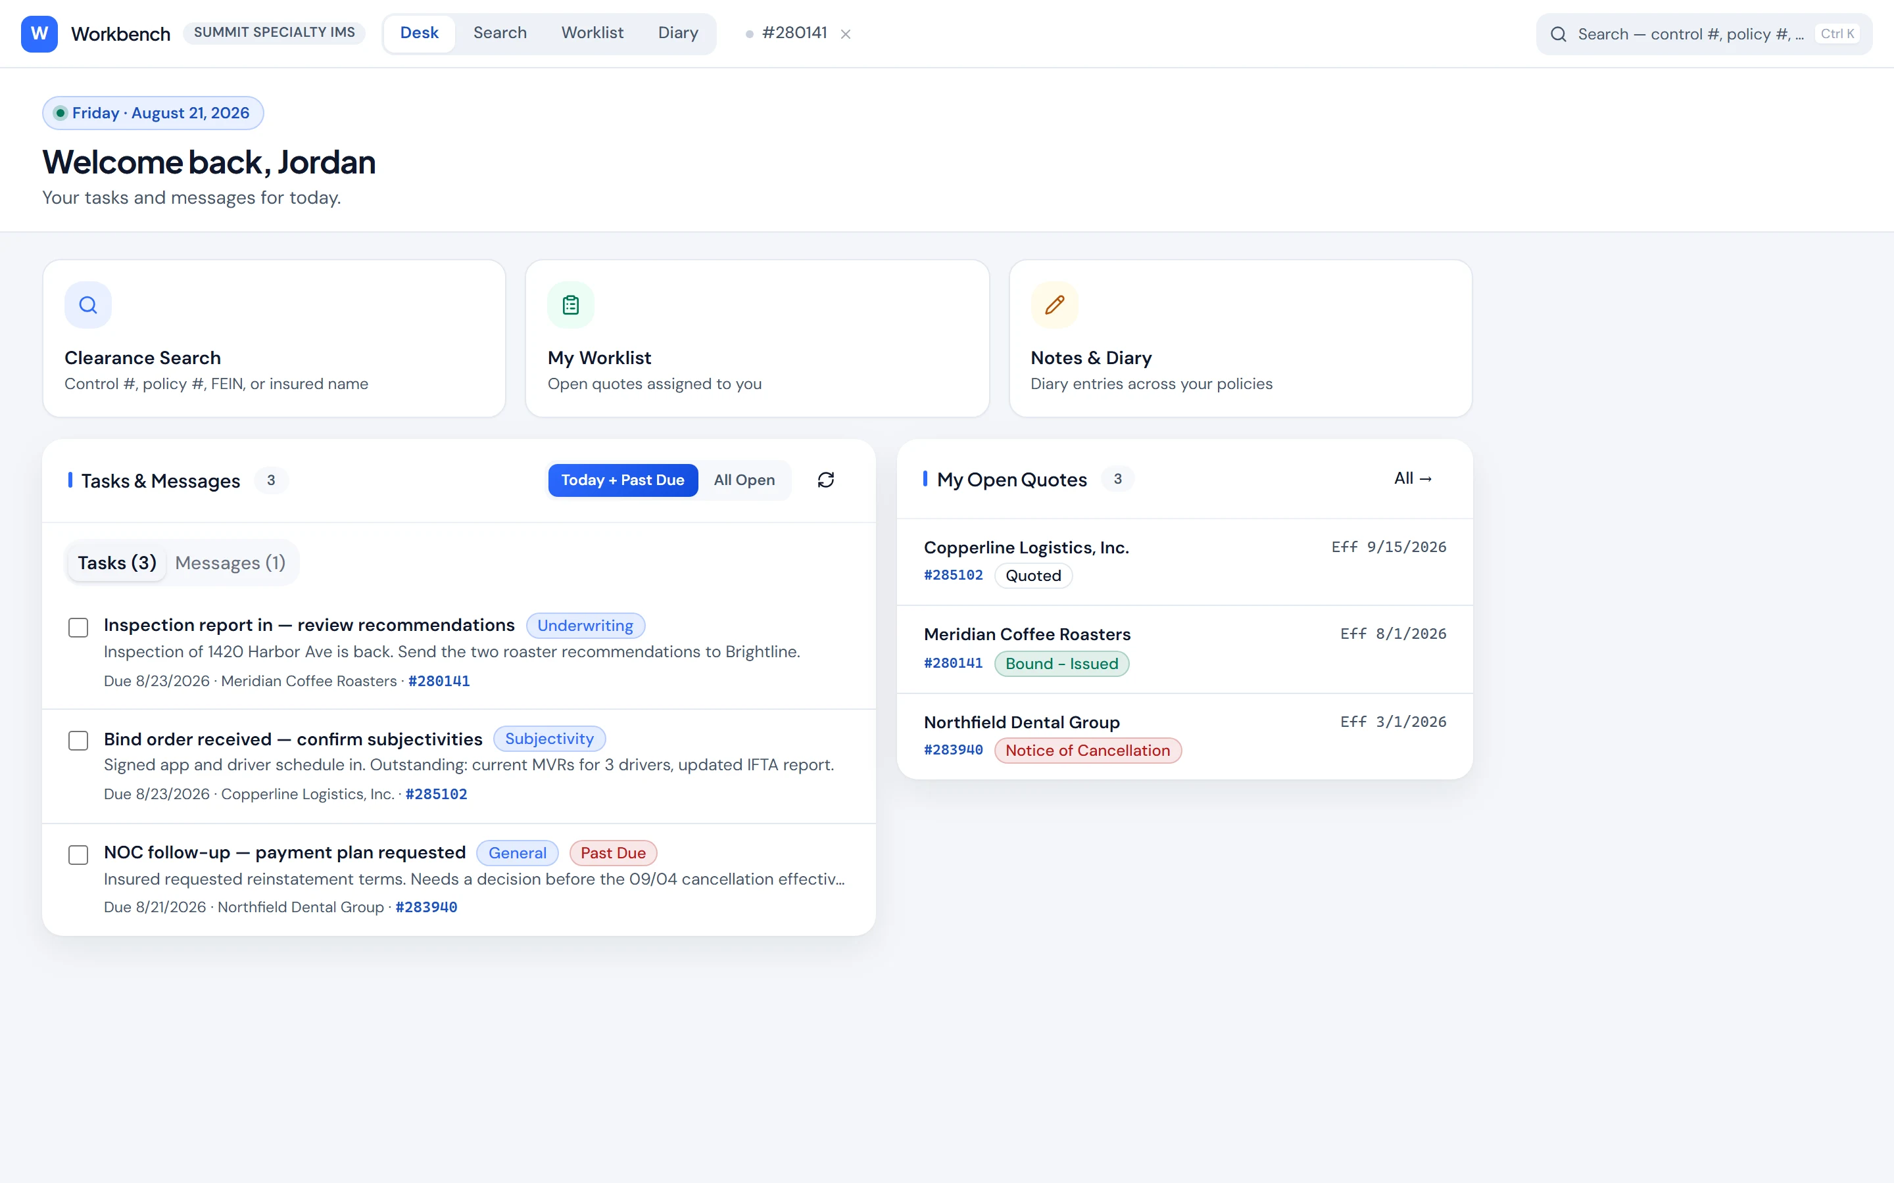Open #283940 in My Open Quotes

[954, 749]
